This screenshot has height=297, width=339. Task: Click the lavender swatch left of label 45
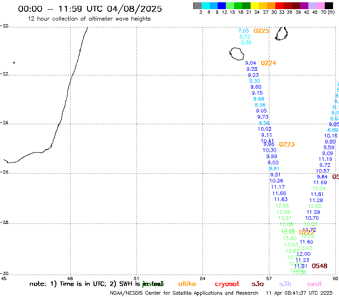click(x=312, y=5)
